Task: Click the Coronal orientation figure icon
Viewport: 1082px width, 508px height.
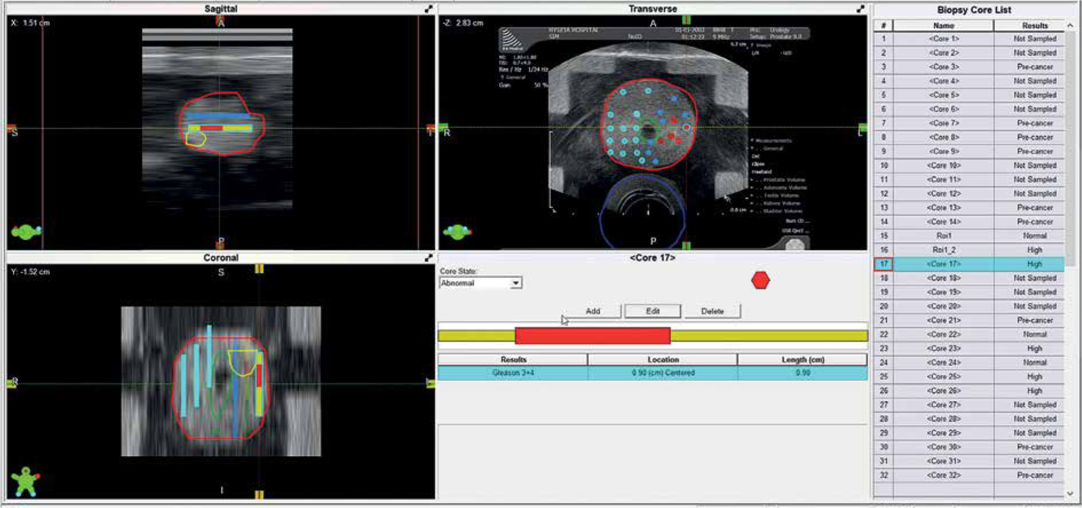Action: [x=26, y=481]
